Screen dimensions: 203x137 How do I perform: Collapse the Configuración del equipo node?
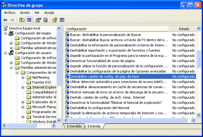[5, 33]
